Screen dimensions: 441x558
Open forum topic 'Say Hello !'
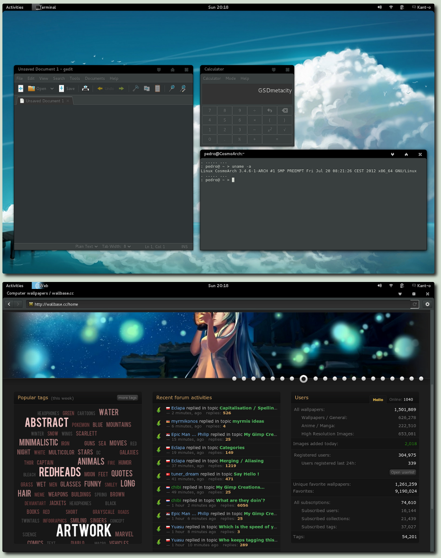click(x=247, y=474)
